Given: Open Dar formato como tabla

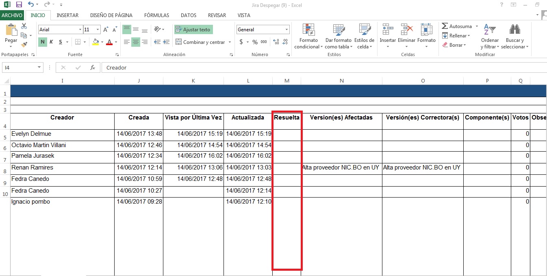Looking at the screenshot, I should click(338, 37).
